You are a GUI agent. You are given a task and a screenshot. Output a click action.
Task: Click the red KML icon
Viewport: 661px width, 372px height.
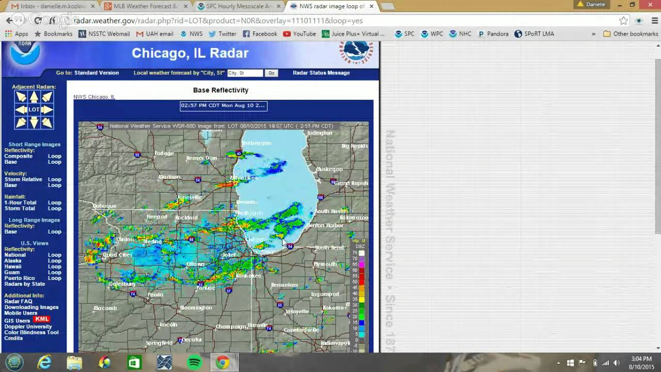[42, 319]
